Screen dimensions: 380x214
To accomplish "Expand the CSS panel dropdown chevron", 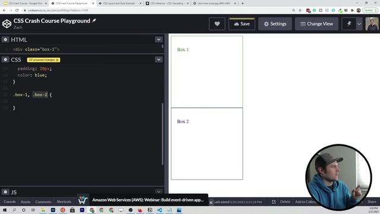I will click(159, 59).
